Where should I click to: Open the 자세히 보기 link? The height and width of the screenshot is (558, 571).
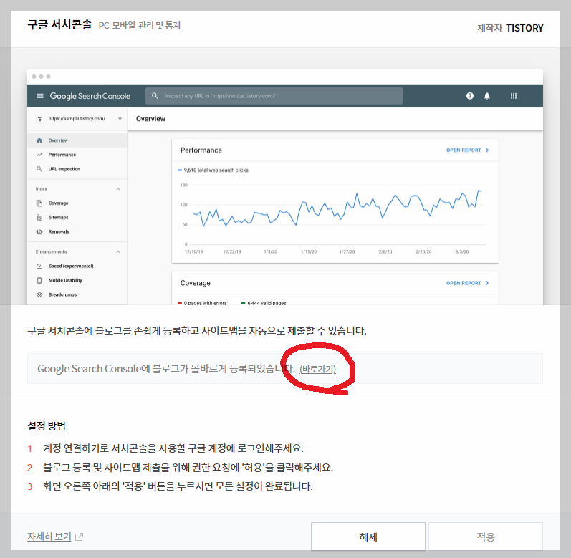(49, 537)
